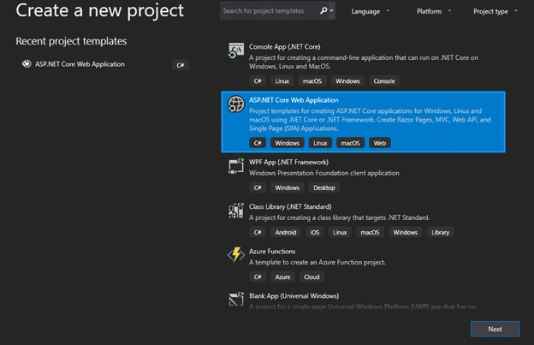Click the Library tag under Class Library
This screenshot has width=534, height=345.
click(441, 232)
